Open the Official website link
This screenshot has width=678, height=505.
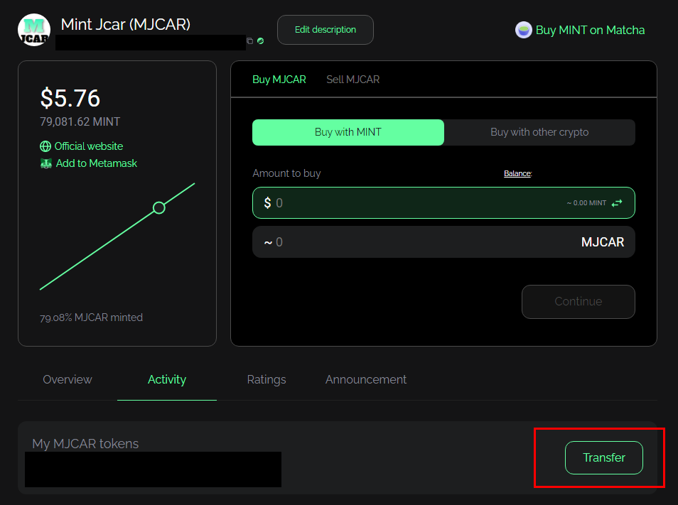coord(89,146)
